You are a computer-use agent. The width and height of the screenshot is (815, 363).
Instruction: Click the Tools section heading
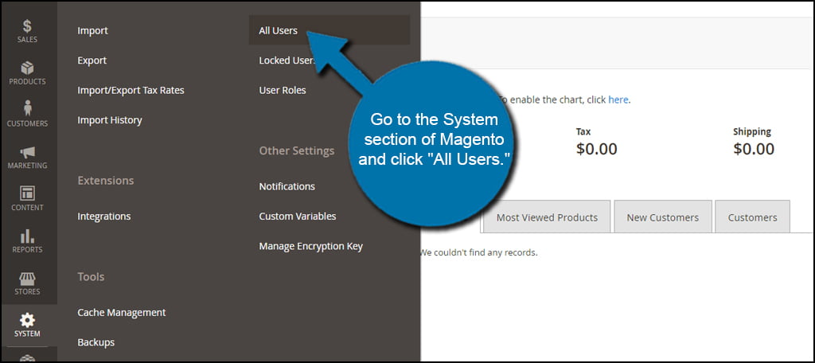[91, 277]
